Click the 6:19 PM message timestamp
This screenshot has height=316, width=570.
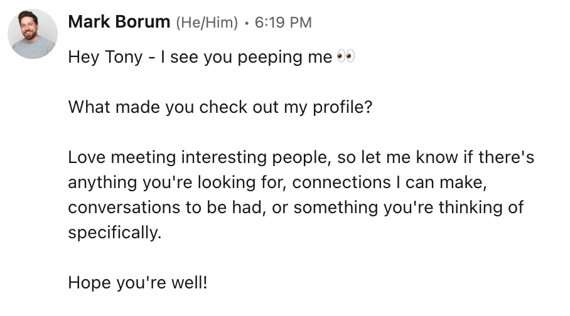pyautogui.click(x=283, y=23)
